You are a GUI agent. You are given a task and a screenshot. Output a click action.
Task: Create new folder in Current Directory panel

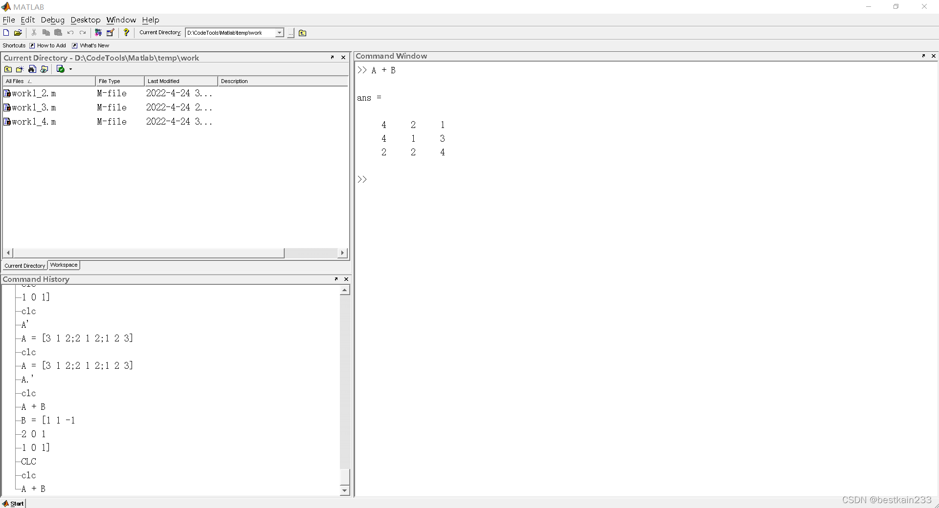20,69
